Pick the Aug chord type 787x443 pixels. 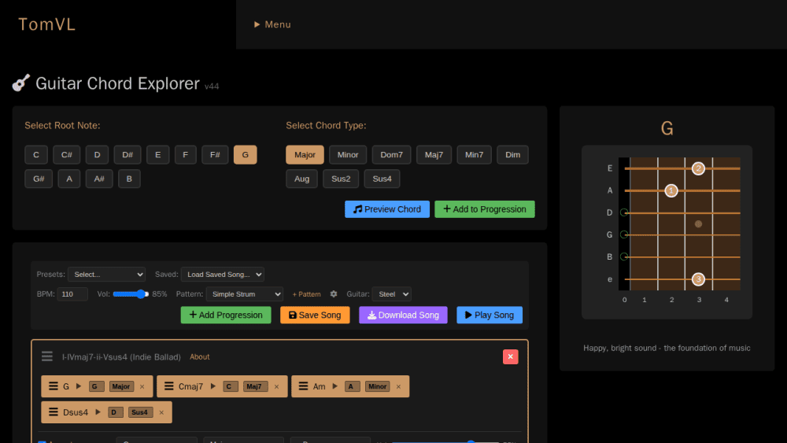point(301,179)
